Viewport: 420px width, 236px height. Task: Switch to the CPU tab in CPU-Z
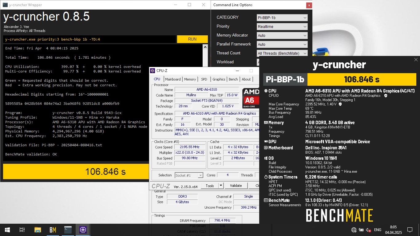pos(157,79)
